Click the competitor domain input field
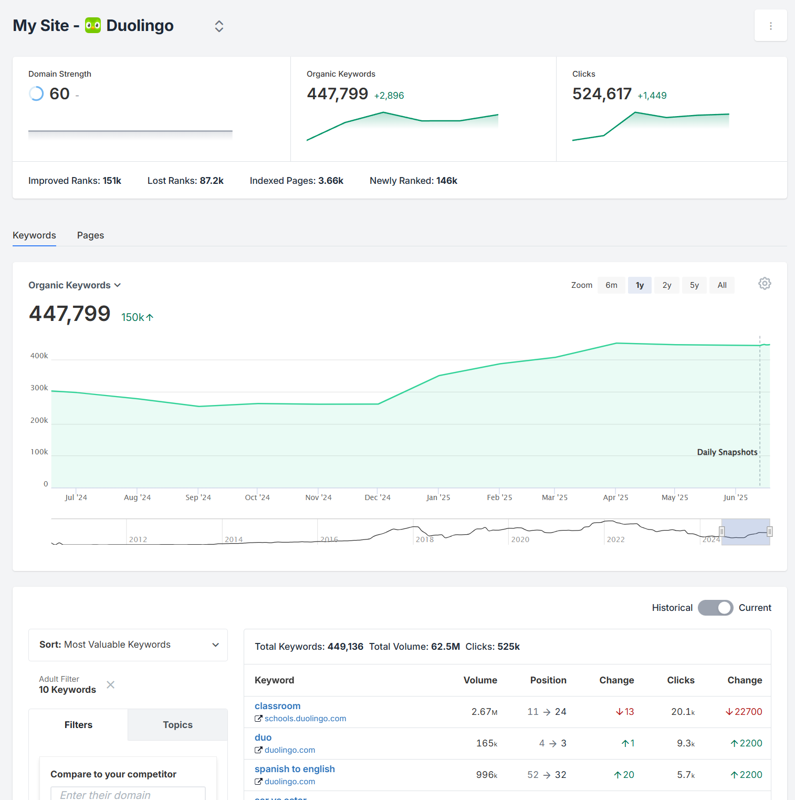This screenshot has width=795, height=800. click(128, 795)
